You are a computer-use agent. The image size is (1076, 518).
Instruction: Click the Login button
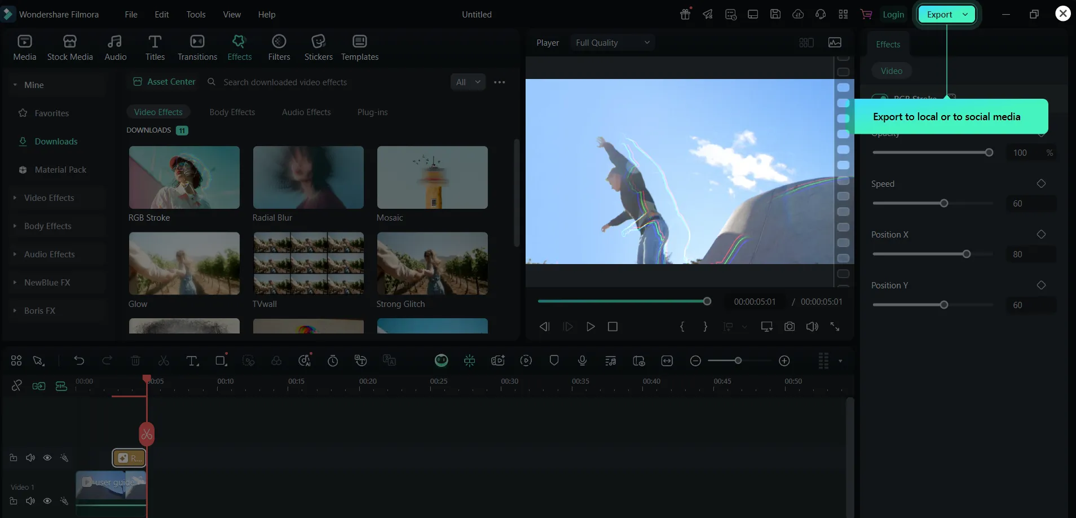tap(893, 15)
